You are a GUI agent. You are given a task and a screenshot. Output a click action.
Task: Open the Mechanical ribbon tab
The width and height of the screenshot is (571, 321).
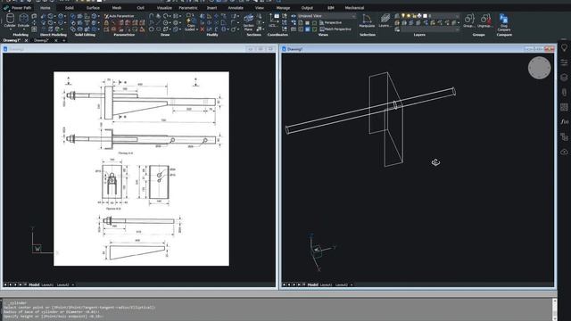coord(354,8)
